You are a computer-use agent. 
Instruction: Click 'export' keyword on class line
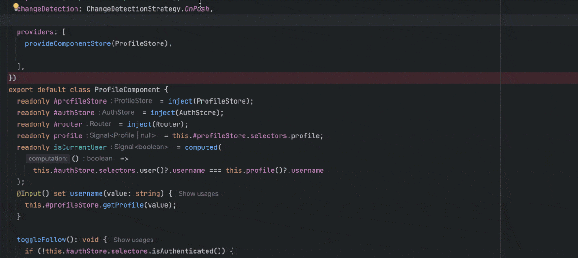click(21, 90)
